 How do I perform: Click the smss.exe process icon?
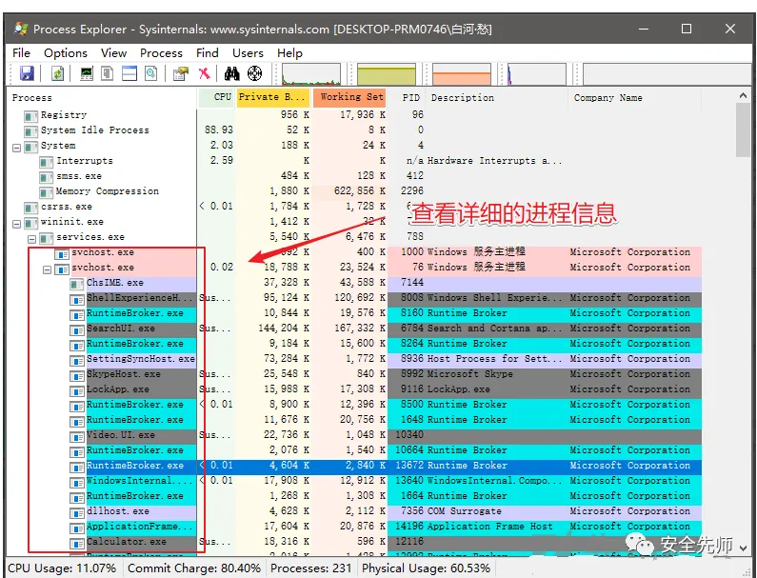tap(47, 177)
